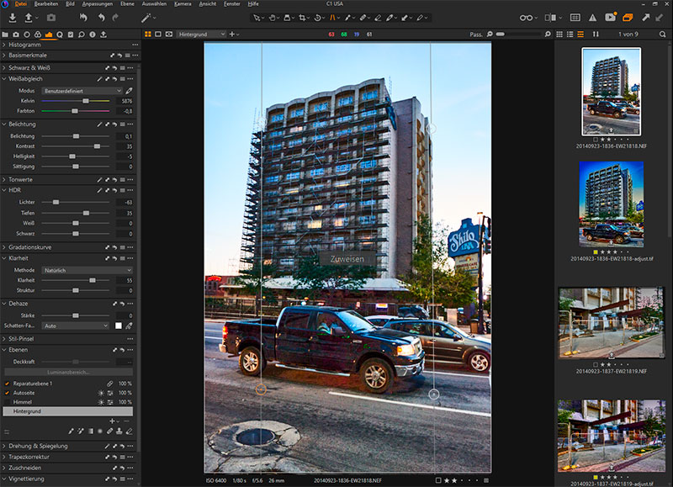Open the Metadata info tool tab

[x=93, y=34]
